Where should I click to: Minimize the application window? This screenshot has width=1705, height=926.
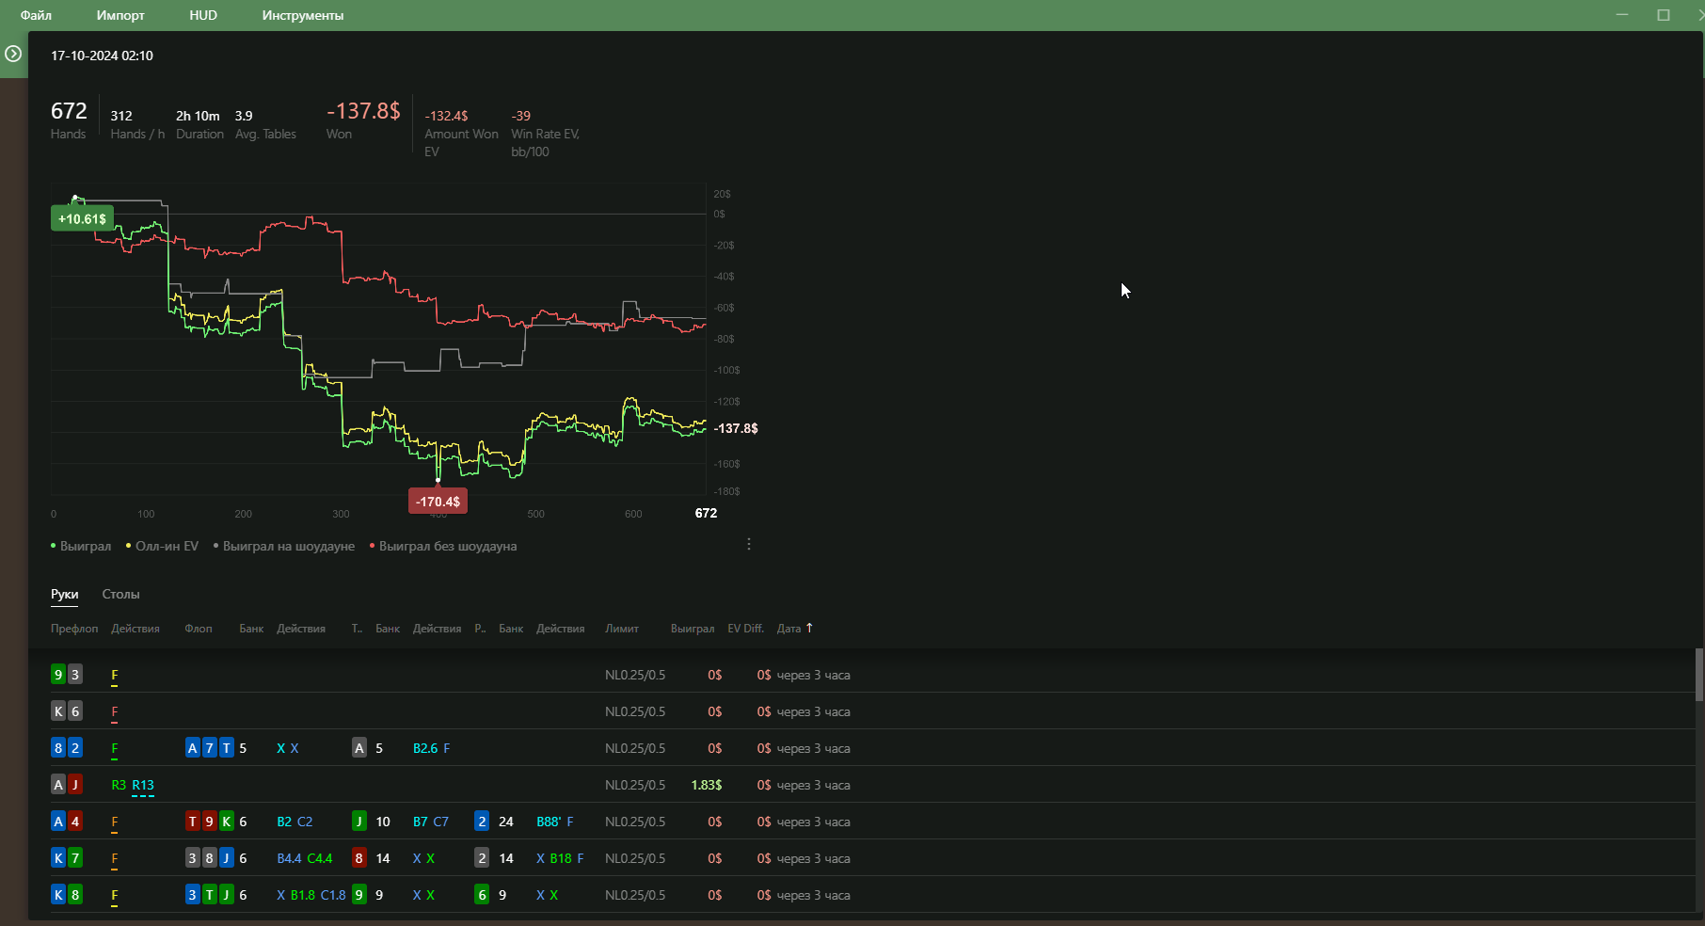tap(1622, 15)
